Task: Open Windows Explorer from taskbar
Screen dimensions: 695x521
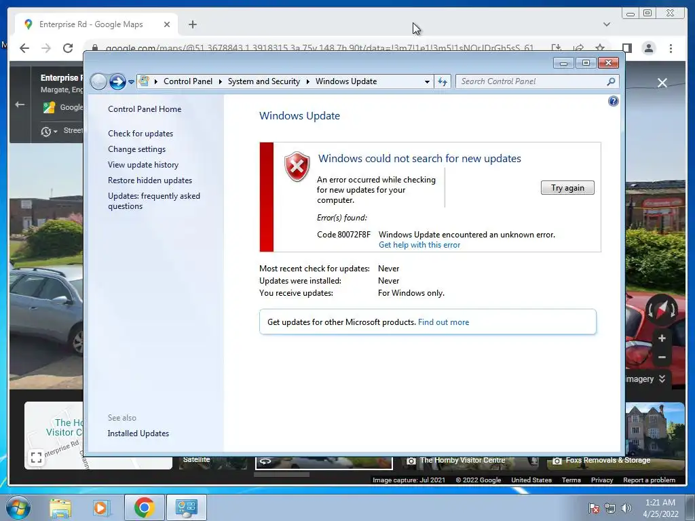Action: coord(60,507)
